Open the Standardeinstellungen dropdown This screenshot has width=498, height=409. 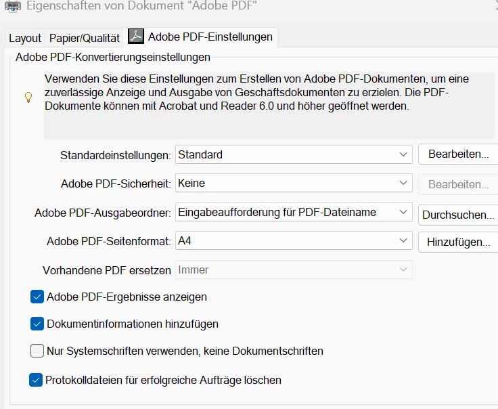[x=294, y=154]
